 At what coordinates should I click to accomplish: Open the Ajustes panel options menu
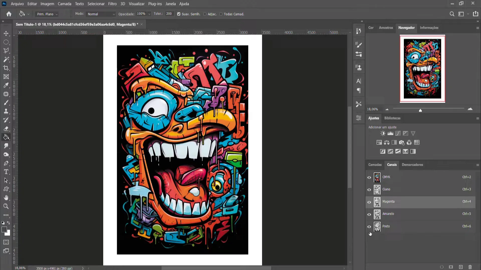[x=477, y=118]
